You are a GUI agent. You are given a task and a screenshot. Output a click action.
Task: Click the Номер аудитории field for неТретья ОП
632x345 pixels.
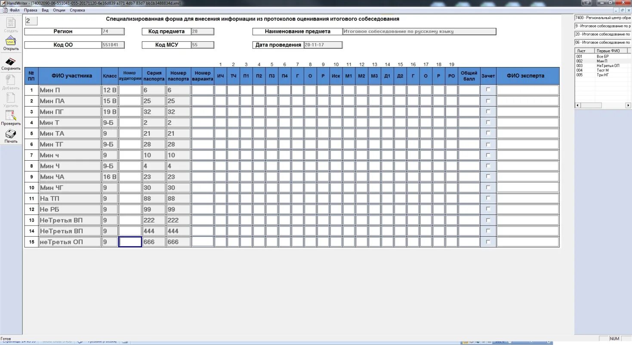[130, 242]
